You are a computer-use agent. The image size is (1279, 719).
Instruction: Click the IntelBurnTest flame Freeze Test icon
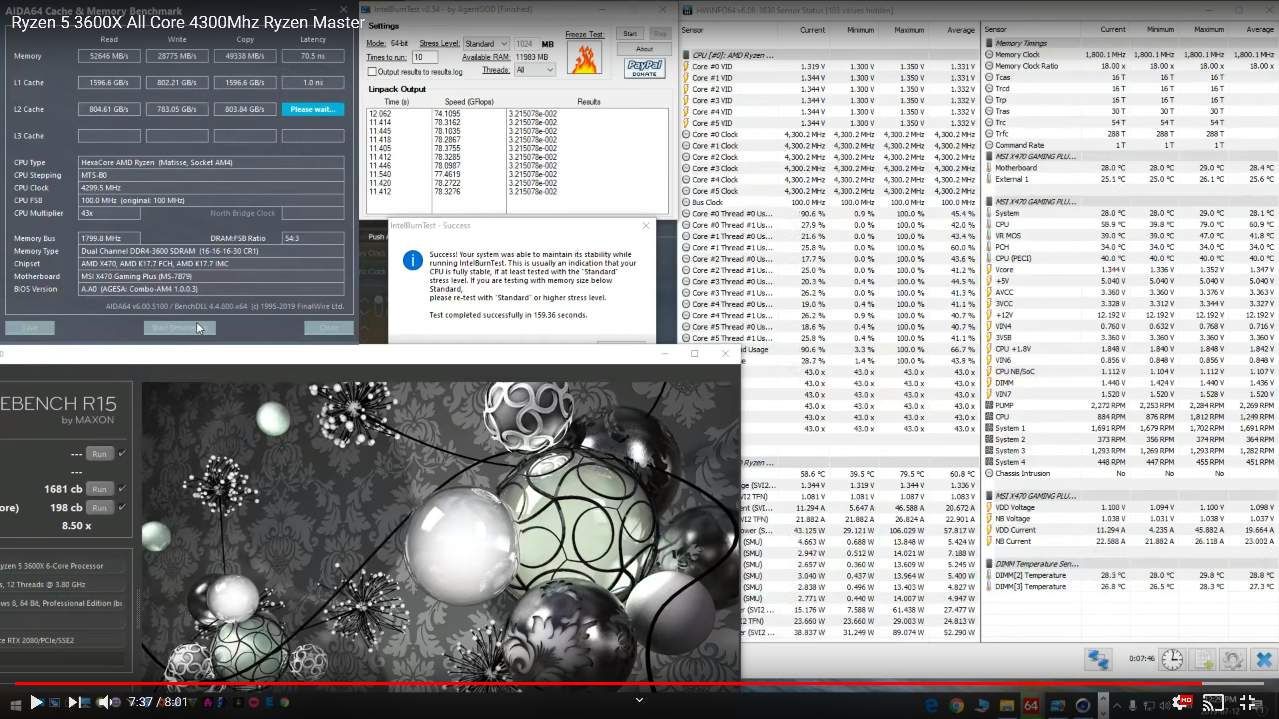584,57
